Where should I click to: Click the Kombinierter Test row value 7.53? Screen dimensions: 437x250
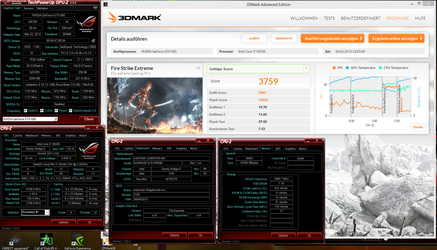click(262, 129)
